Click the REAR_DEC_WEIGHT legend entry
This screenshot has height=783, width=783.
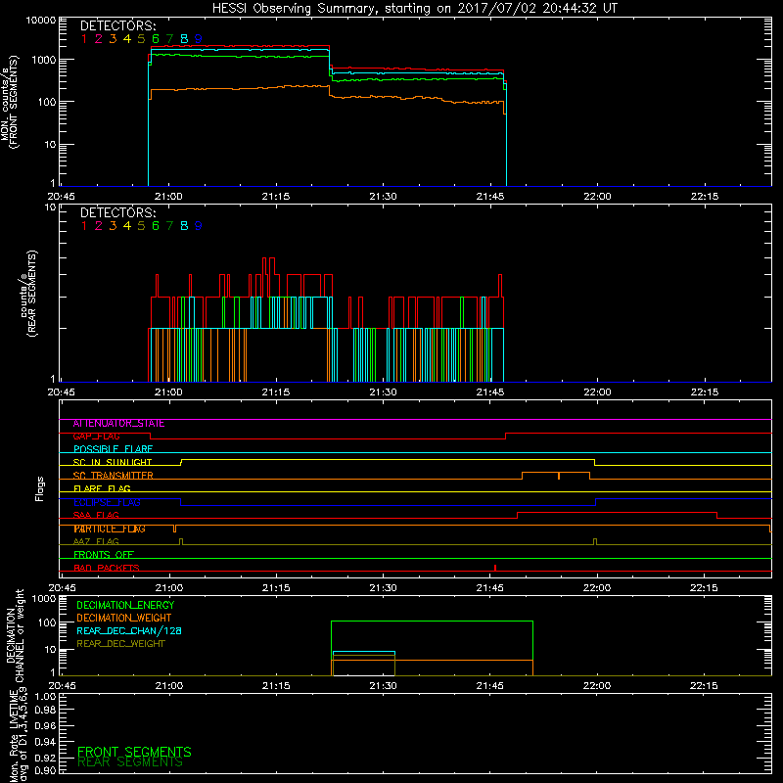click(x=120, y=644)
